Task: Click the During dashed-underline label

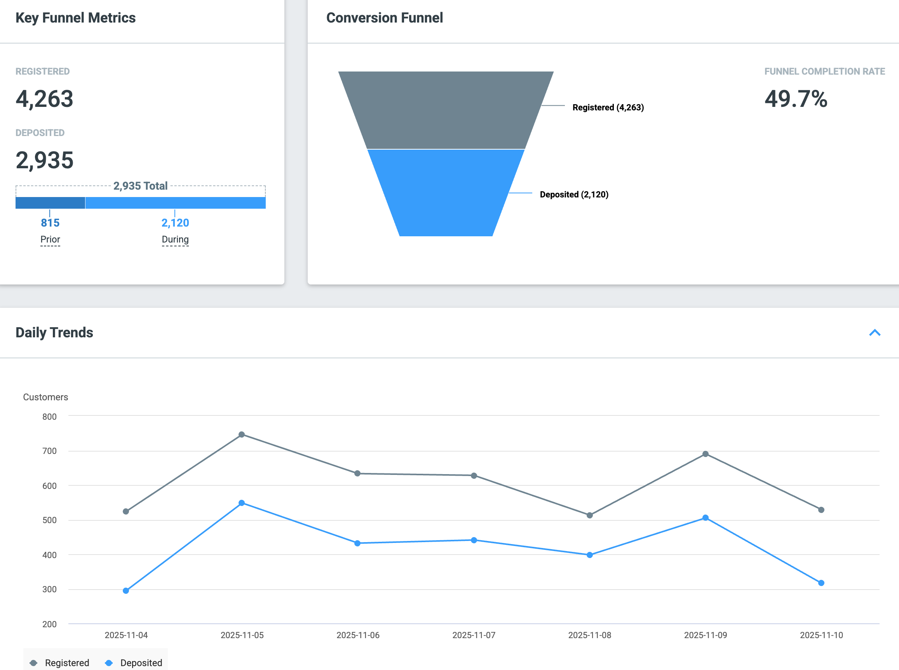Action: (x=175, y=239)
